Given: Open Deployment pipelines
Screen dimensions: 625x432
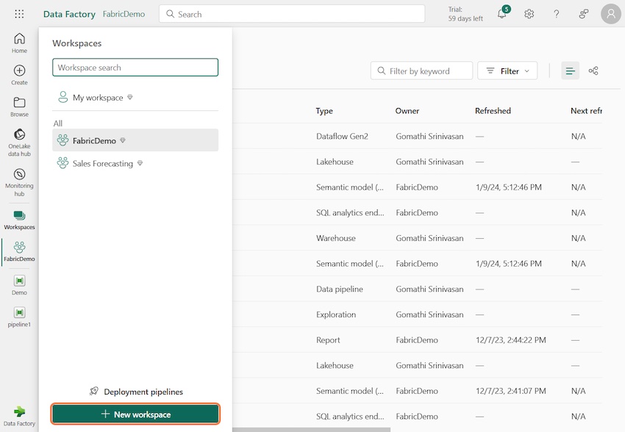Looking at the screenshot, I should 136,392.
